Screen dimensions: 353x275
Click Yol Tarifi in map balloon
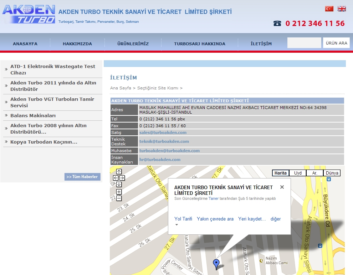click(183, 219)
